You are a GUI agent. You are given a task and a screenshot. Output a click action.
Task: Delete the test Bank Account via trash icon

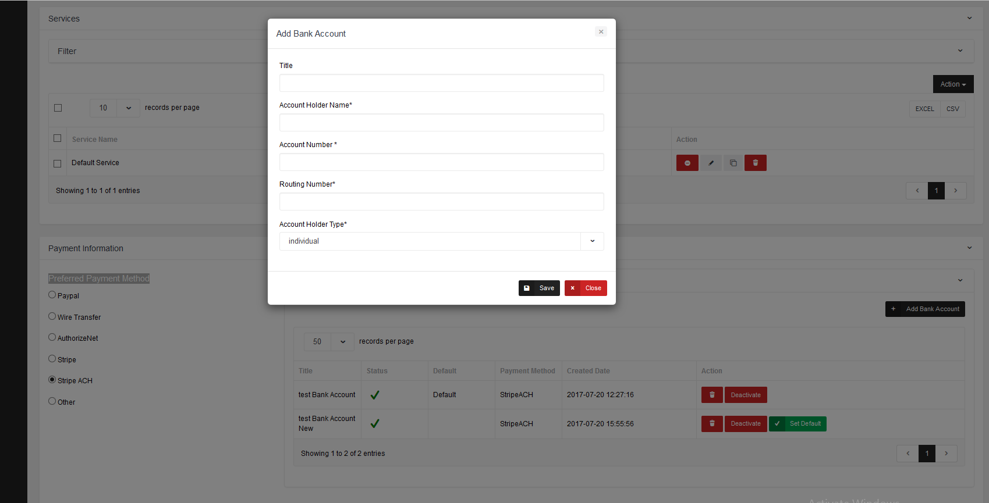coord(711,395)
